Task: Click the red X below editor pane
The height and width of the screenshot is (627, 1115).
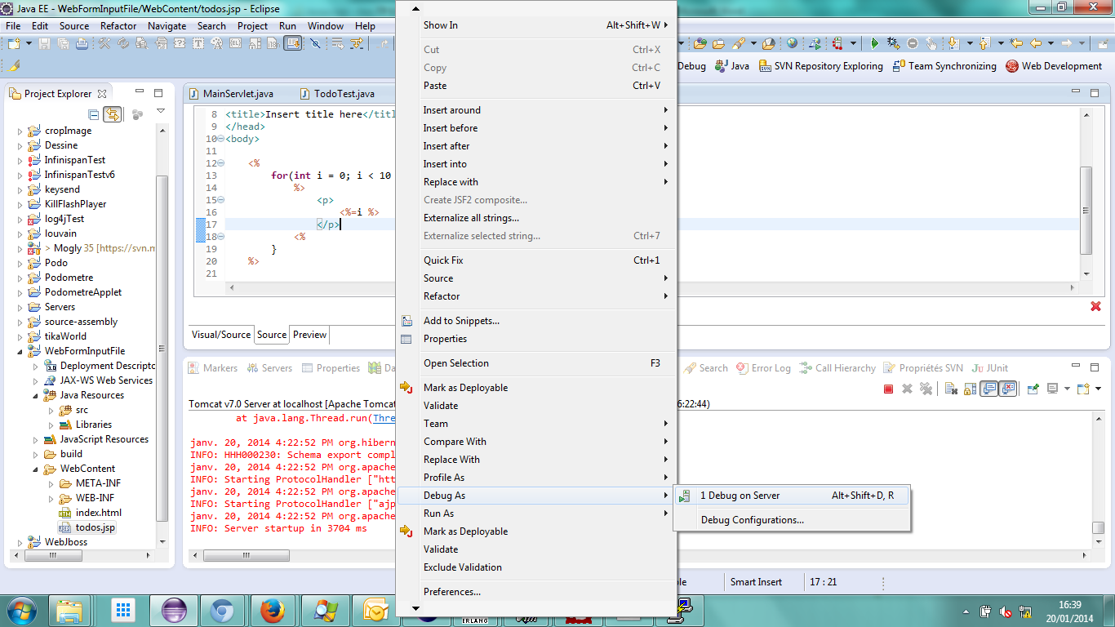Action: [1095, 306]
